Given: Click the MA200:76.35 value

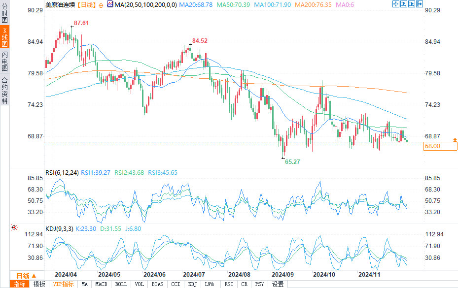Looking at the screenshot, I should point(313,4).
